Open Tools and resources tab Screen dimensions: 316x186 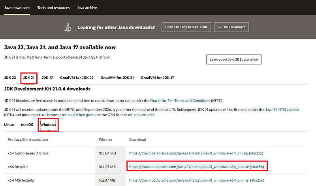[53, 8]
